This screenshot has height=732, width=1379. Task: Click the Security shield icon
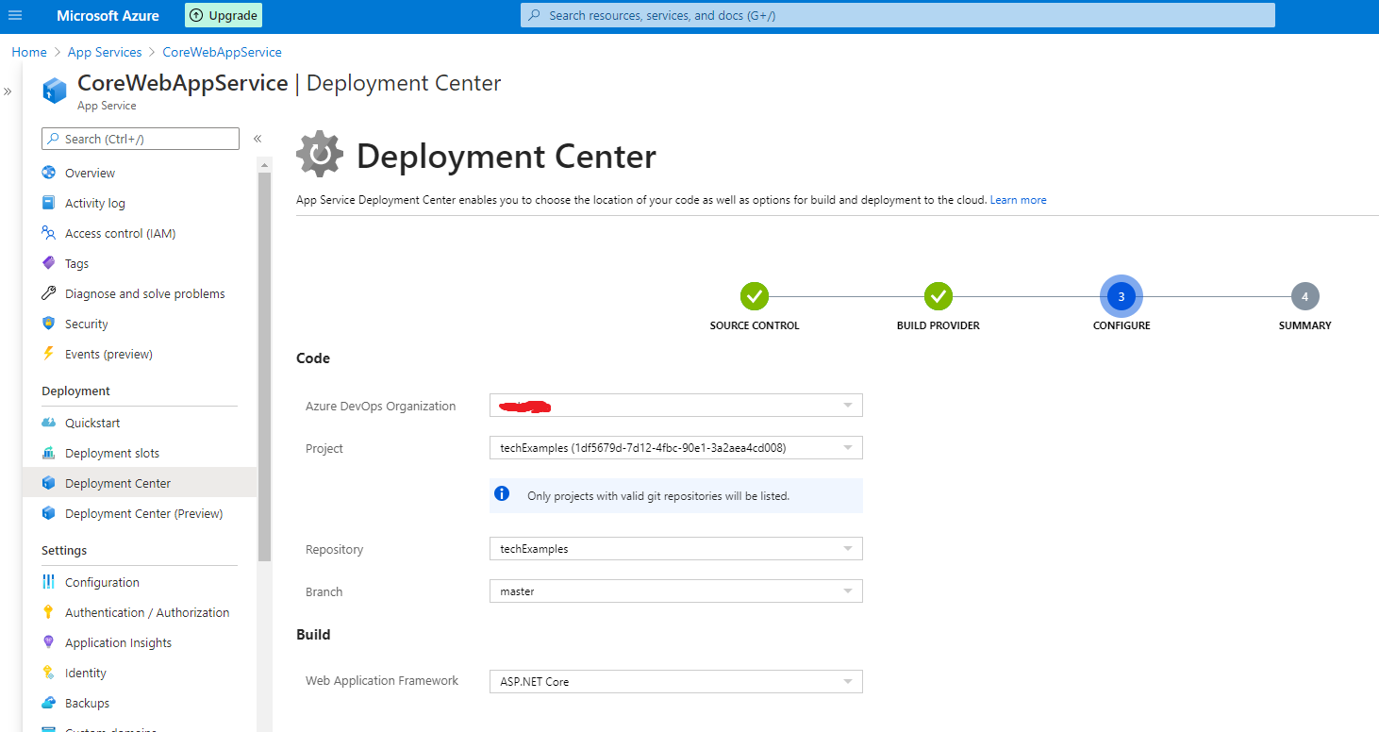[x=49, y=324]
